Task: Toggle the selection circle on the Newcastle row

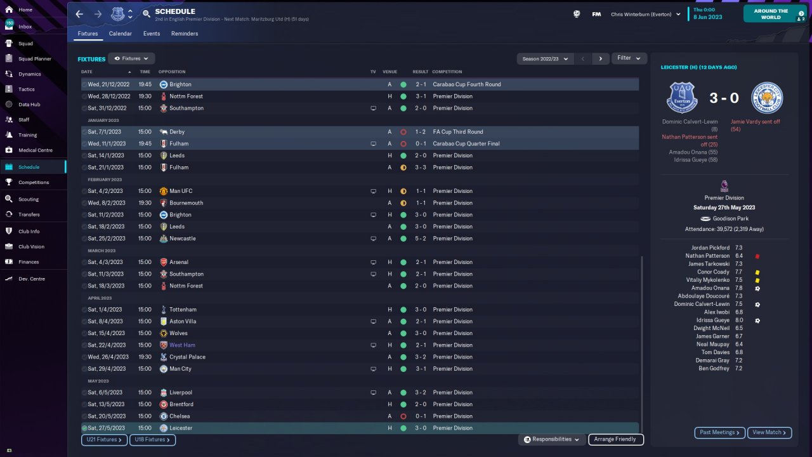Action: click(x=84, y=239)
